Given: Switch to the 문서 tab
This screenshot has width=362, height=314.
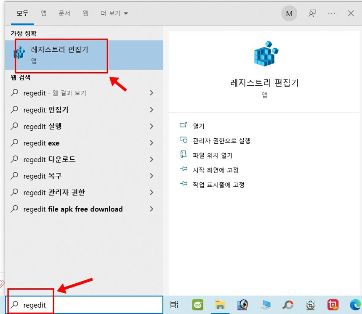Looking at the screenshot, I should (x=64, y=13).
